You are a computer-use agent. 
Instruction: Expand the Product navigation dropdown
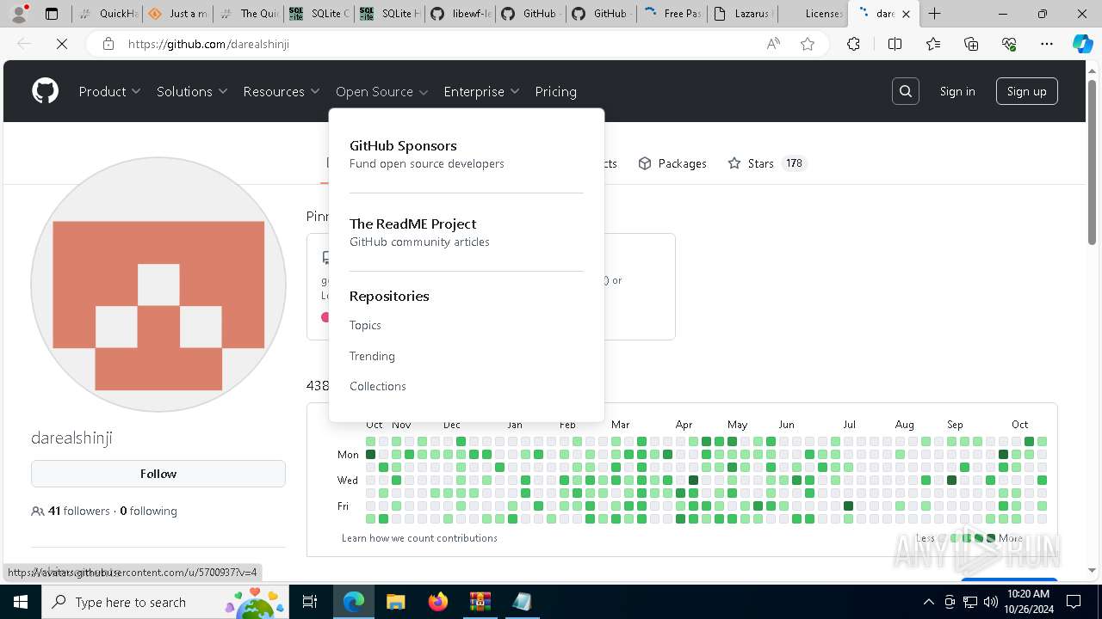[x=109, y=91]
